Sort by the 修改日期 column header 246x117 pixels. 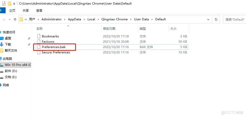pyautogui.click(x=109, y=29)
